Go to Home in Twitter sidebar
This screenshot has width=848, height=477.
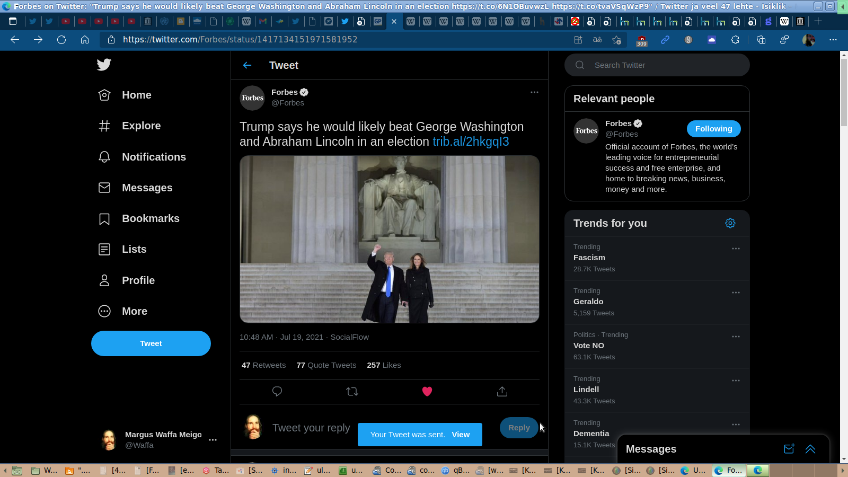click(125, 95)
